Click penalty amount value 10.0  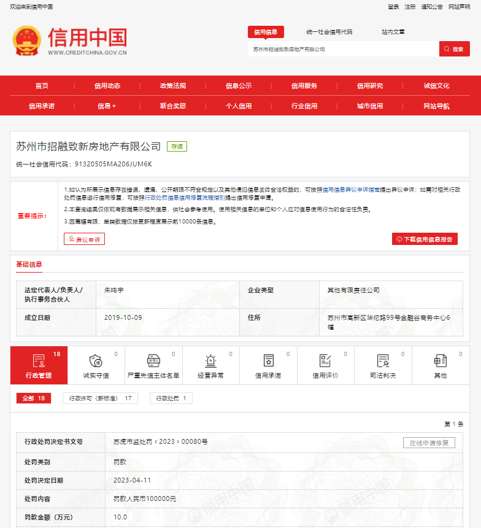coord(120,517)
